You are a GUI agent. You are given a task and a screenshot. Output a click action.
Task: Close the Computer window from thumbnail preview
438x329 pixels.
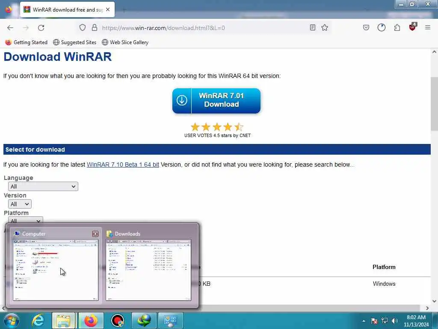95,234
